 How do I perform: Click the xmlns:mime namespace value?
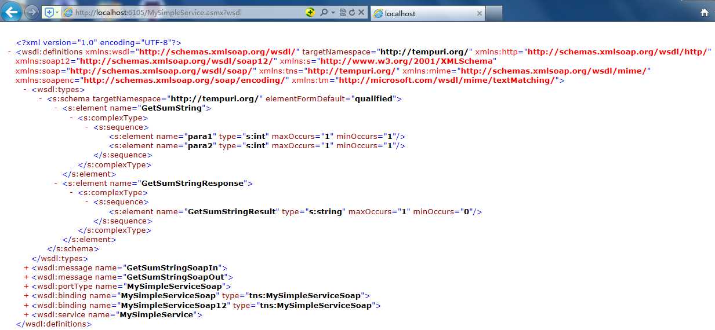(555, 71)
